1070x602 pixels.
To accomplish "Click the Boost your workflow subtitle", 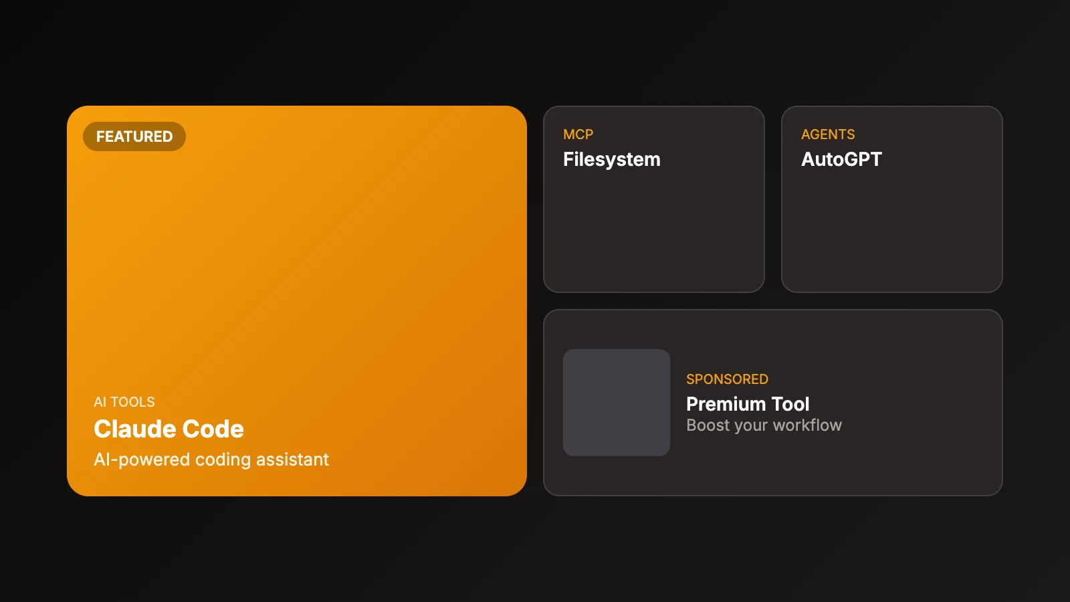I will point(764,425).
